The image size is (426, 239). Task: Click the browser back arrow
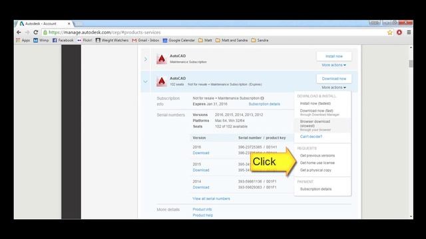[x=19, y=33]
